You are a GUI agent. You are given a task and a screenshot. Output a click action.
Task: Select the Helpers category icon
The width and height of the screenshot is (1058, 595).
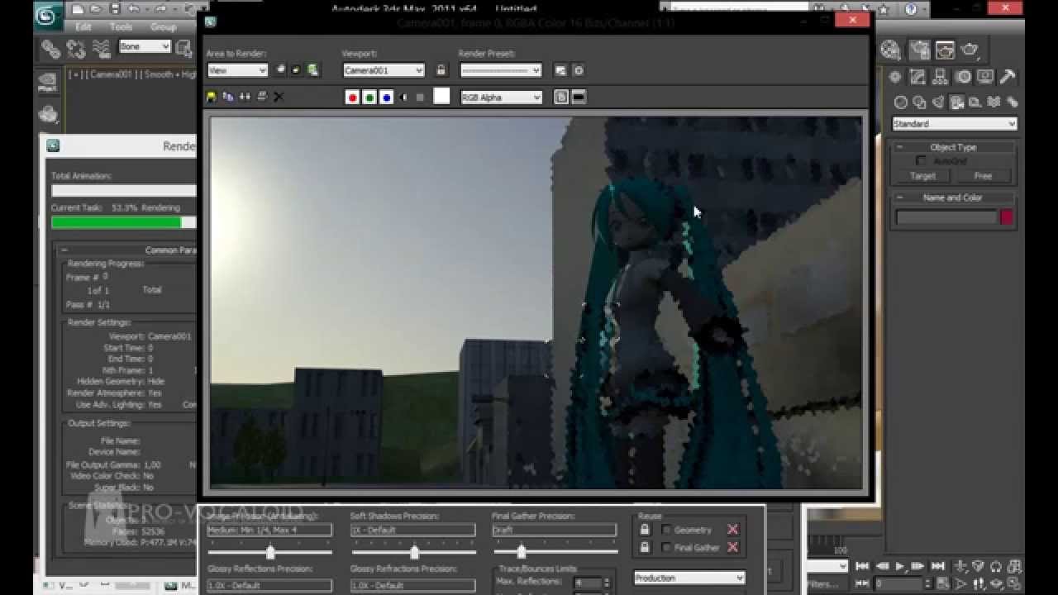pos(975,102)
